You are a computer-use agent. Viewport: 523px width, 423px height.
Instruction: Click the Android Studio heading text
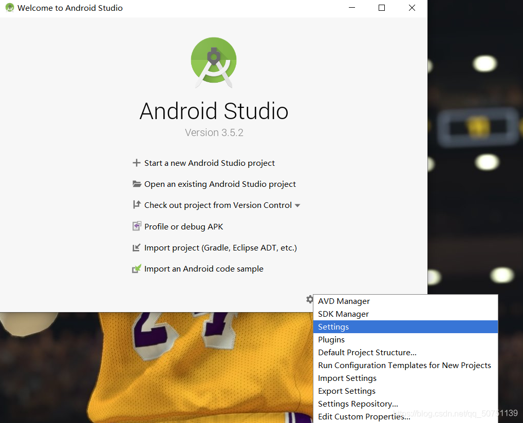(x=214, y=111)
